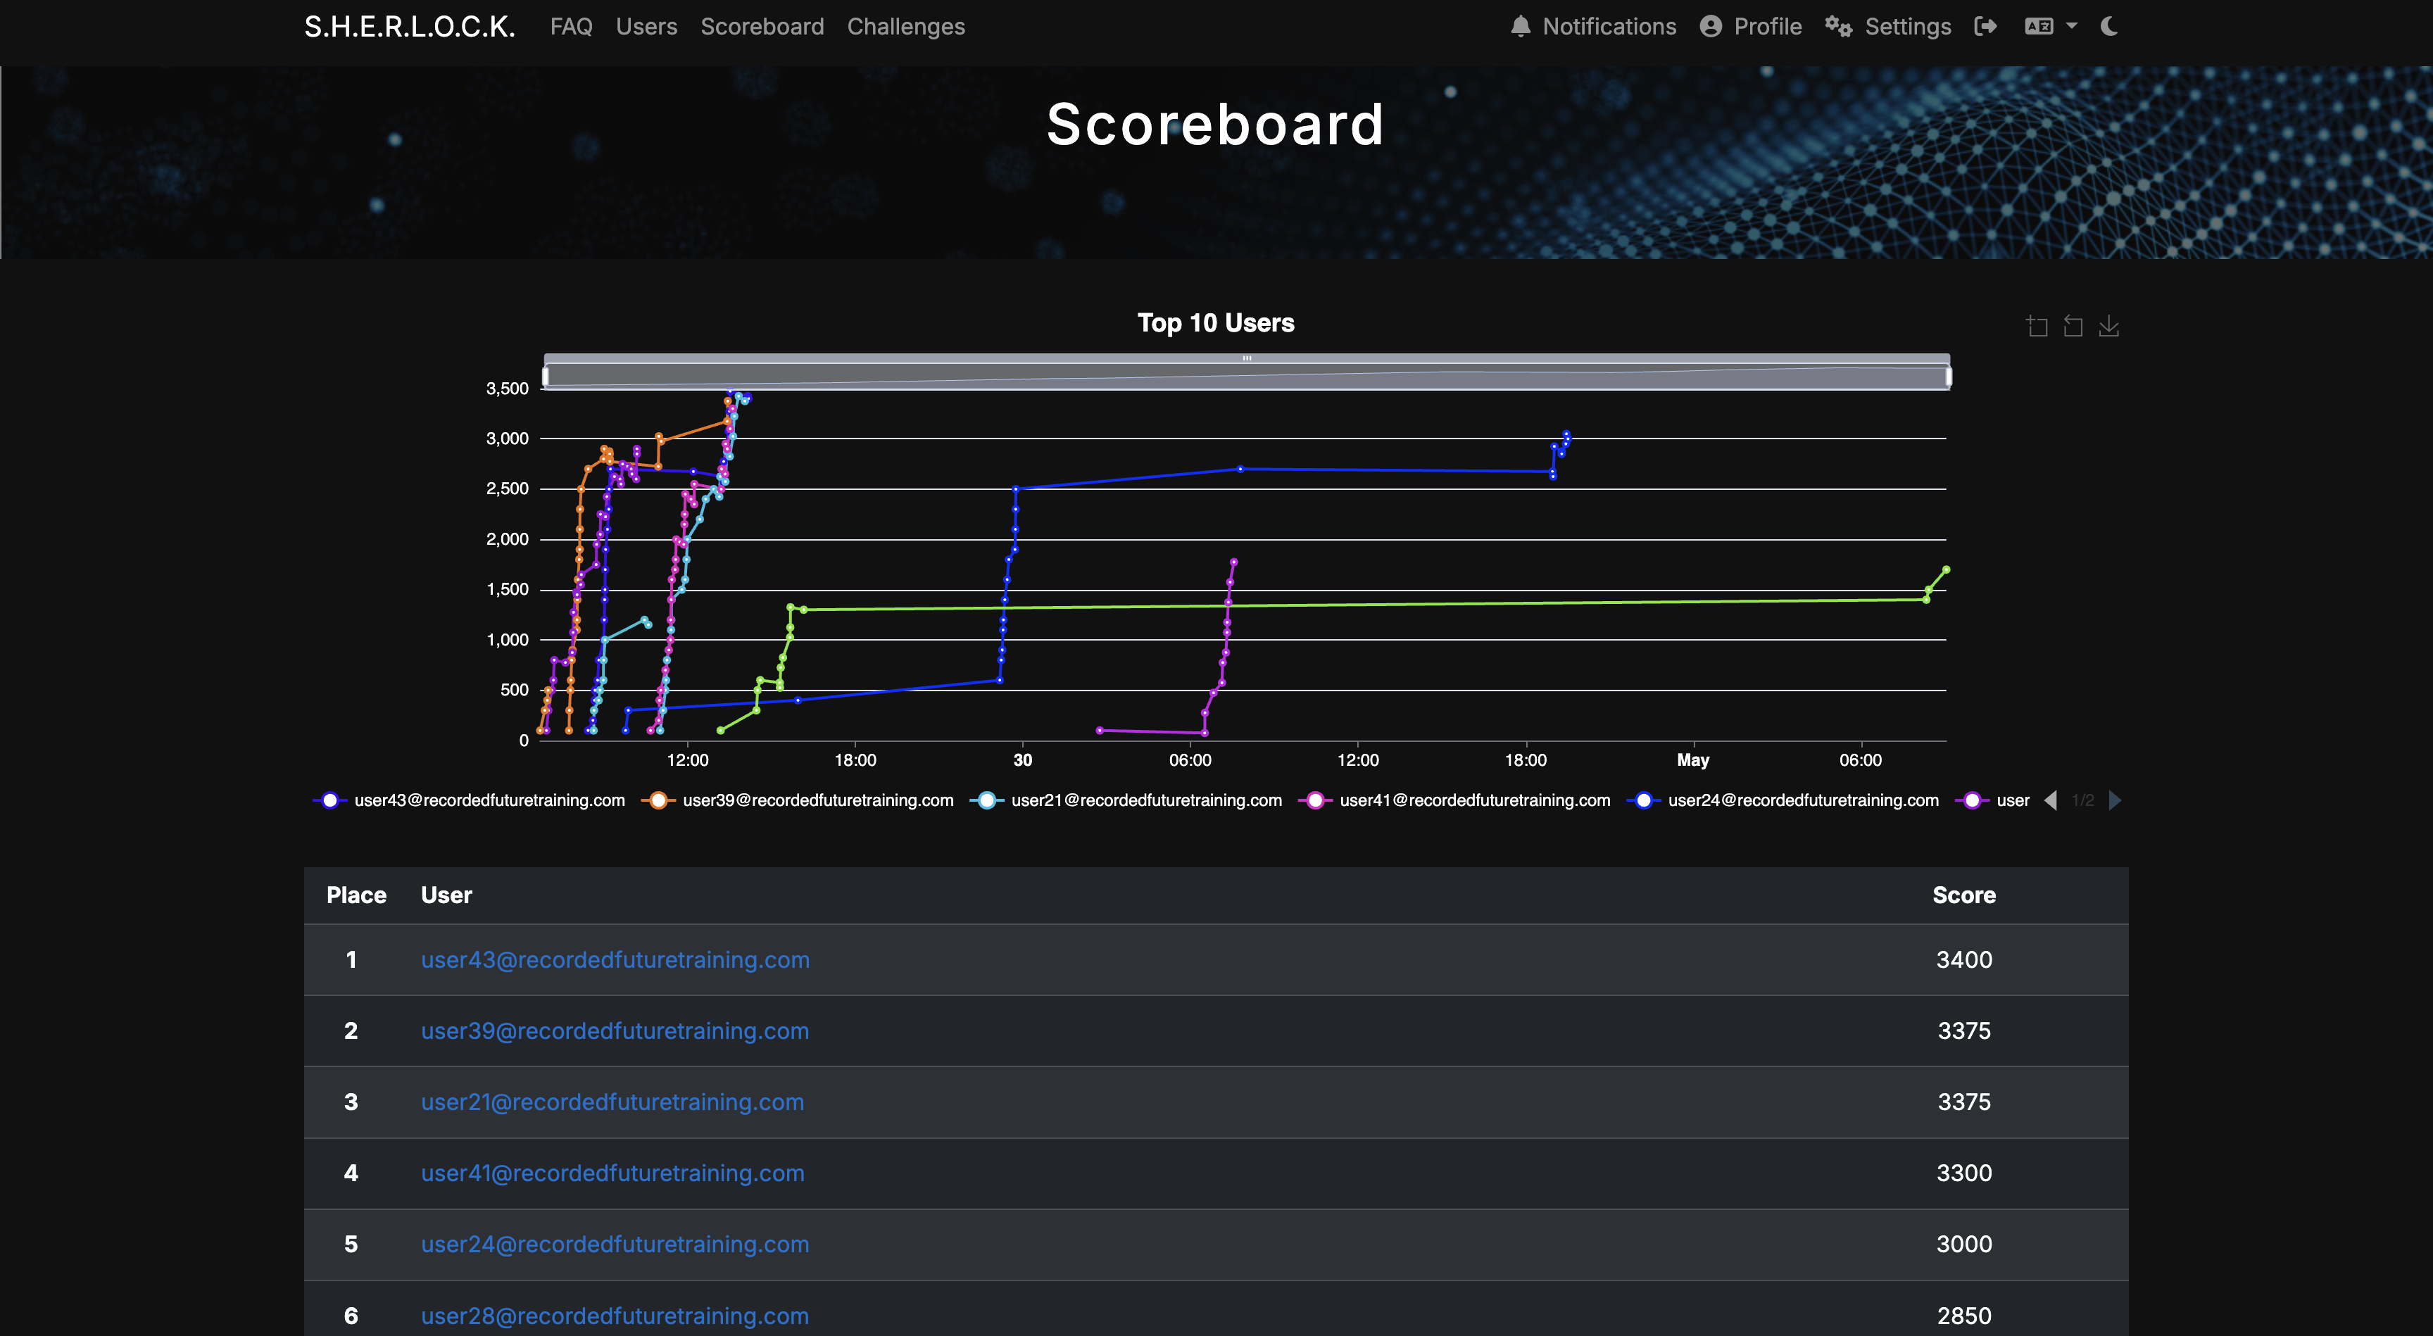Click the FAQ navigation link
Viewport: 2433px width, 1336px height.
click(570, 25)
